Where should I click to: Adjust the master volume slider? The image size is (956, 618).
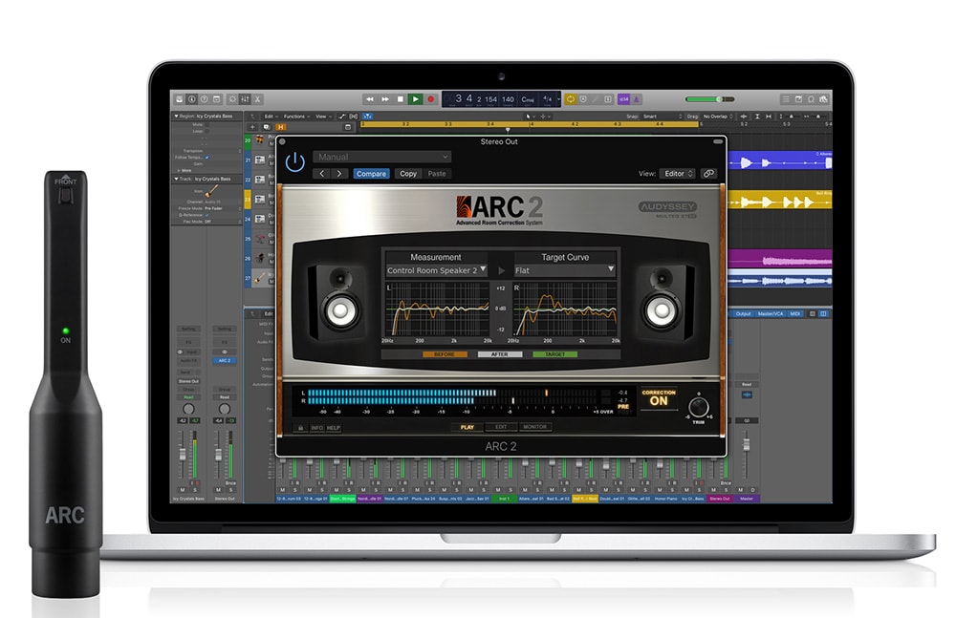(x=709, y=98)
